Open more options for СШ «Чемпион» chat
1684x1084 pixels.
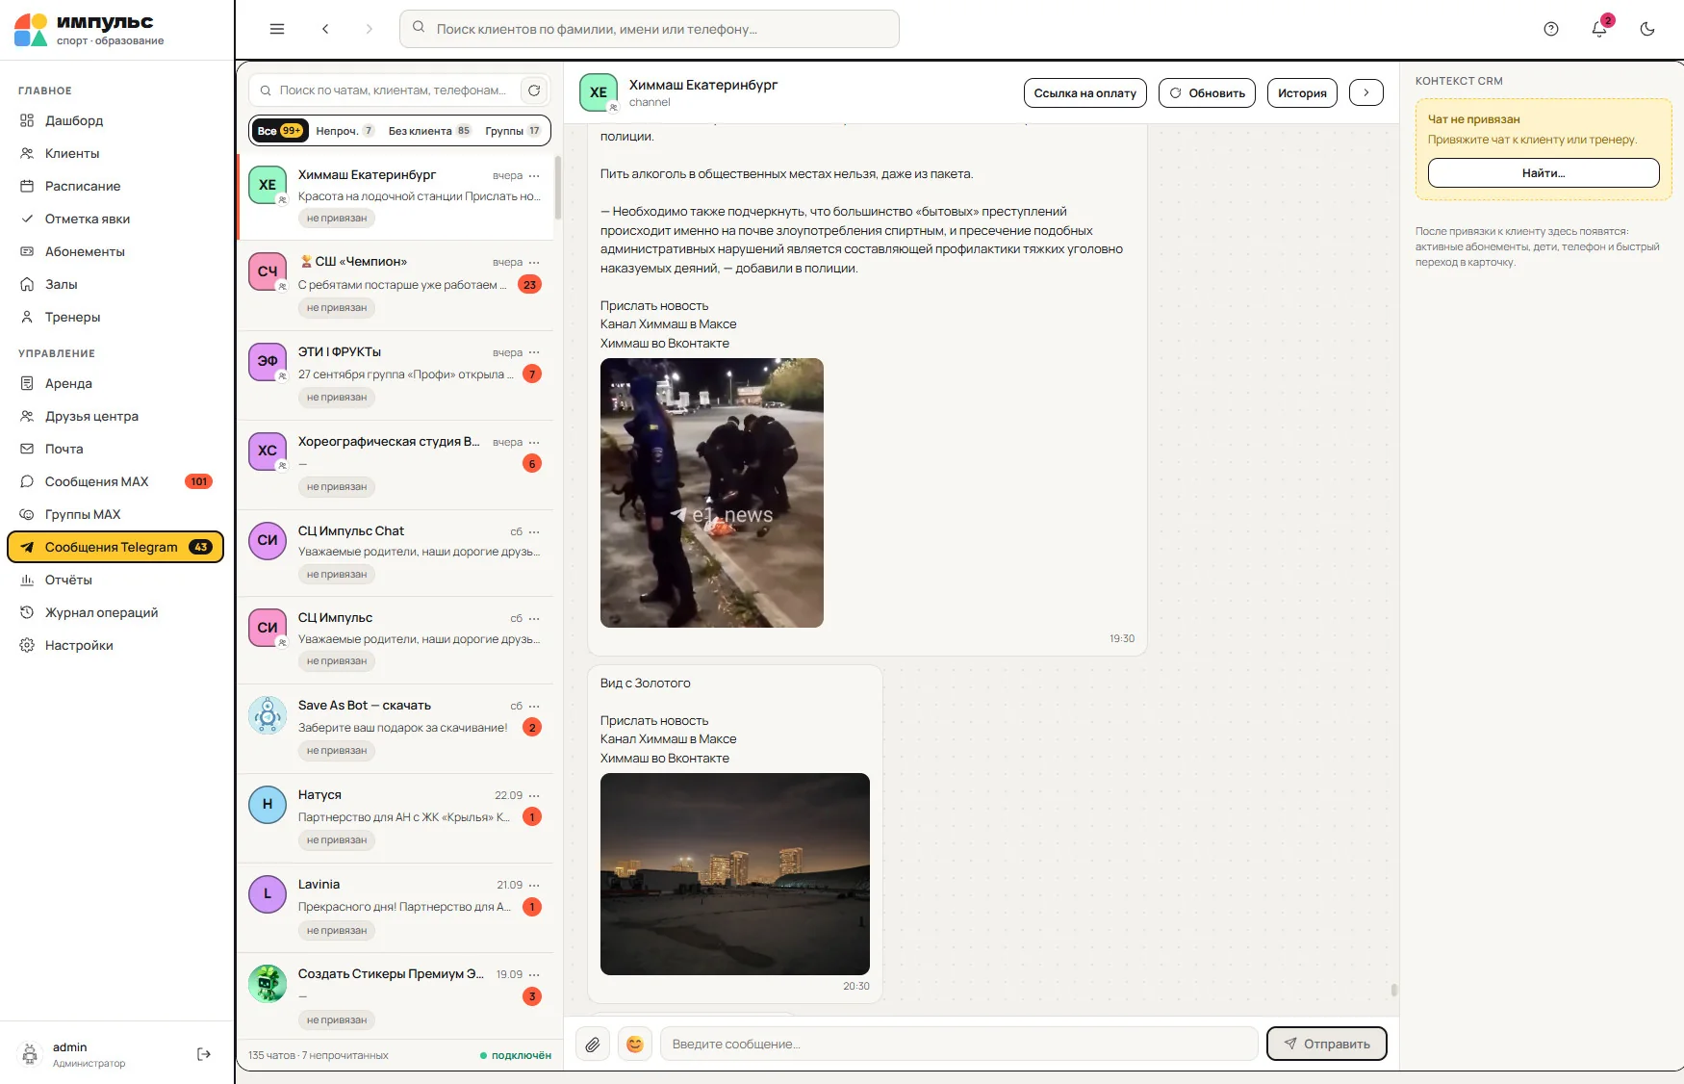point(534,263)
